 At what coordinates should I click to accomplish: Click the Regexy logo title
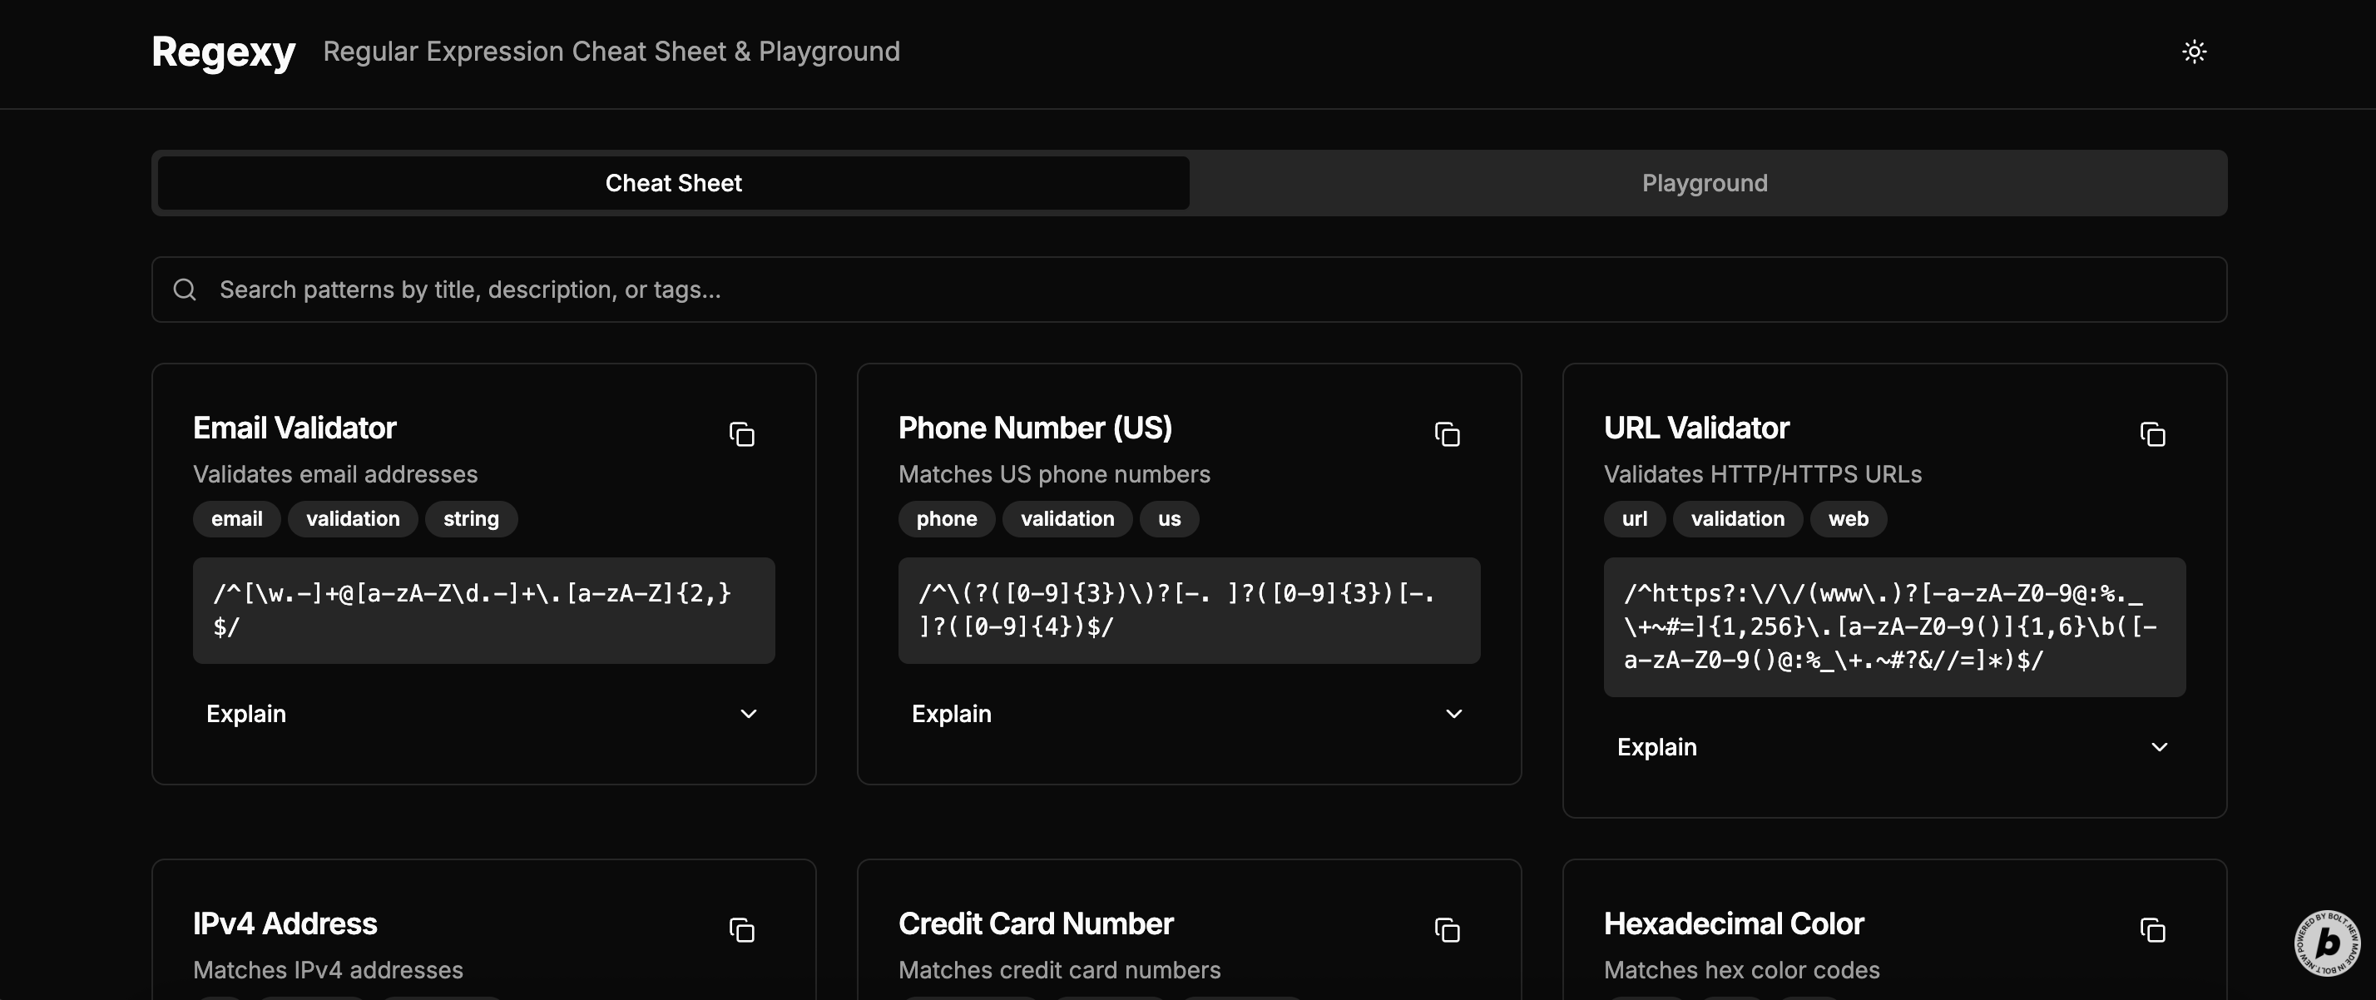pos(223,52)
